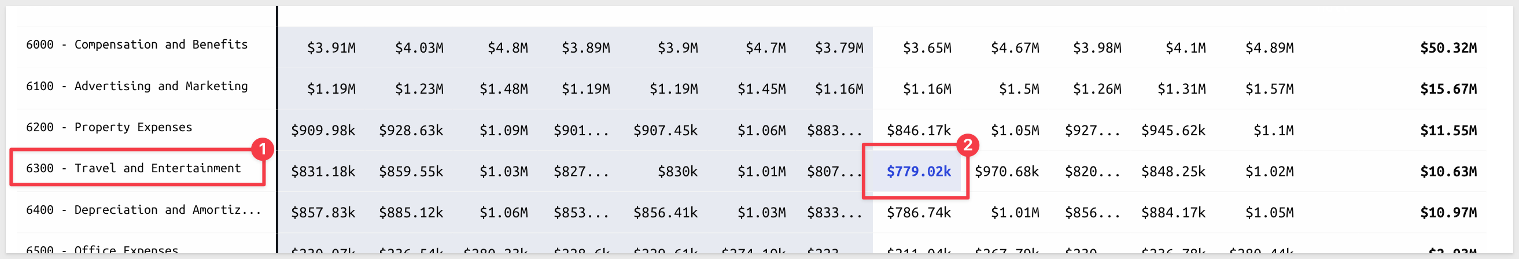Select the 6300 - Travel and Entertainment row label
This screenshot has height=259, width=1519.
(133, 168)
